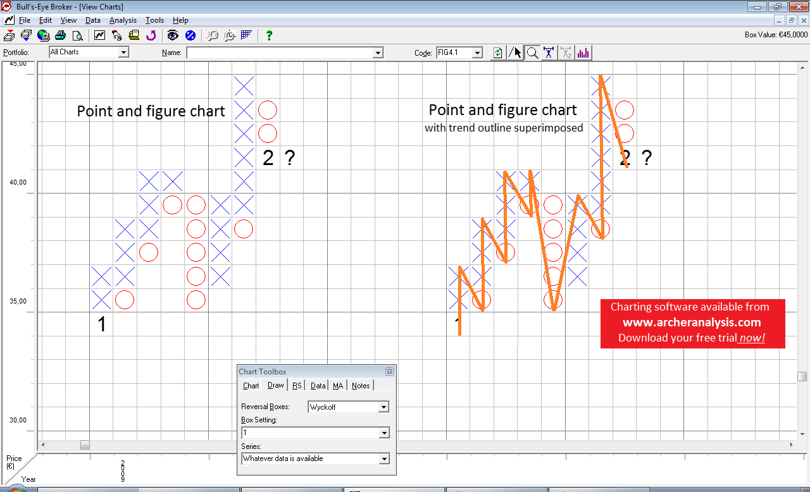Click the Print icon in the toolbar
The height and width of the screenshot is (492, 810).
[60, 35]
